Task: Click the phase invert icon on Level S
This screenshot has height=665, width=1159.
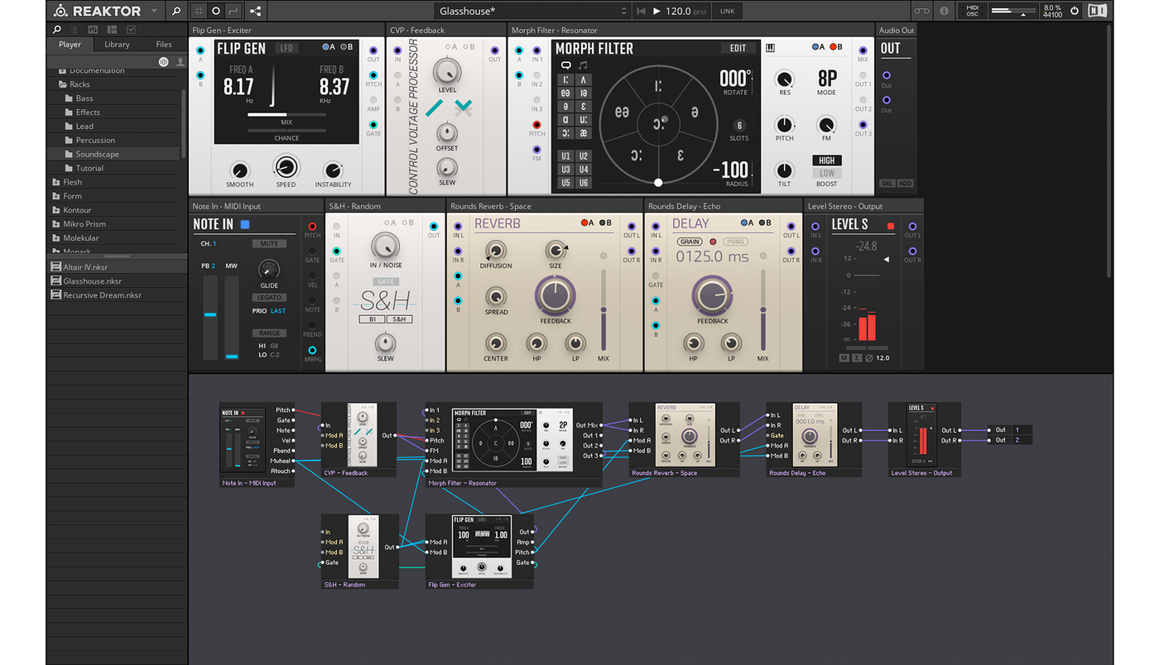Action: pyautogui.click(x=868, y=357)
